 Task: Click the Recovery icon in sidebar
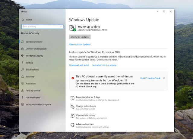(x=22, y=76)
